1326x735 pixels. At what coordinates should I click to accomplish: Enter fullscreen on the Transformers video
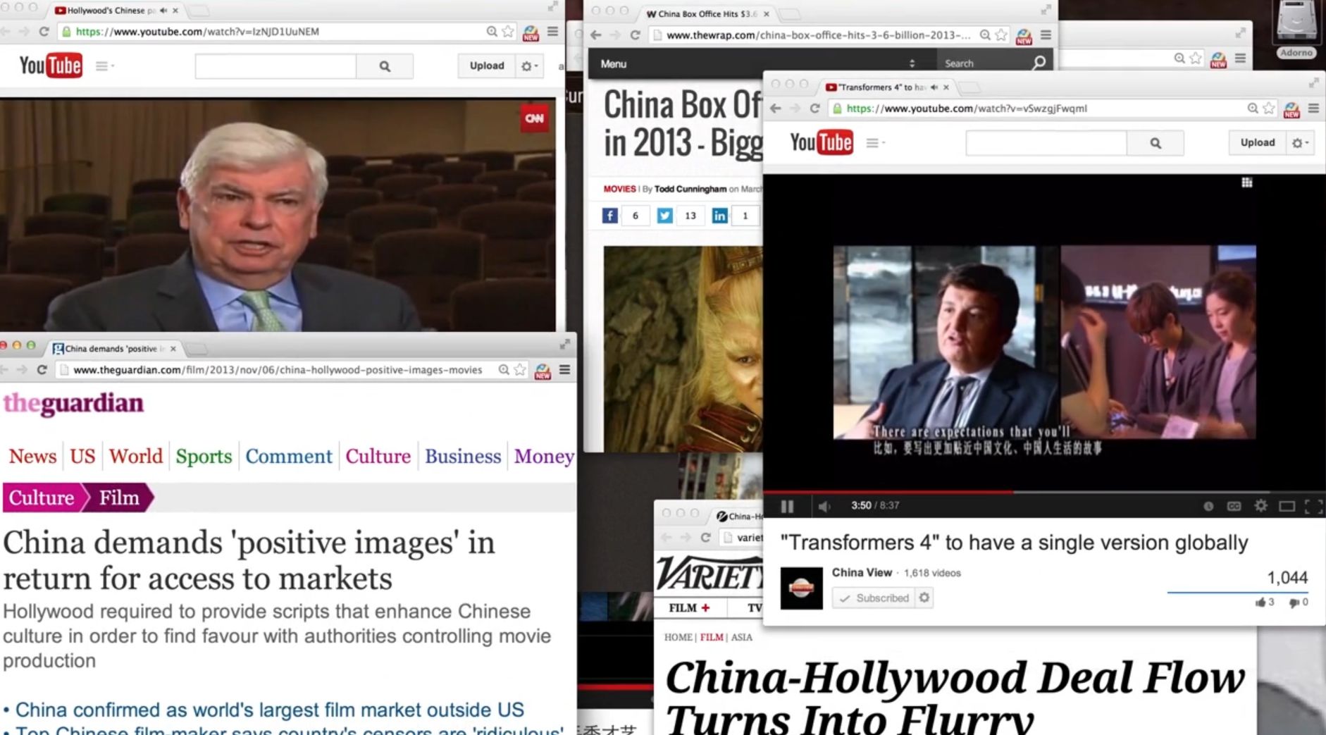[x=1313, y=506]
